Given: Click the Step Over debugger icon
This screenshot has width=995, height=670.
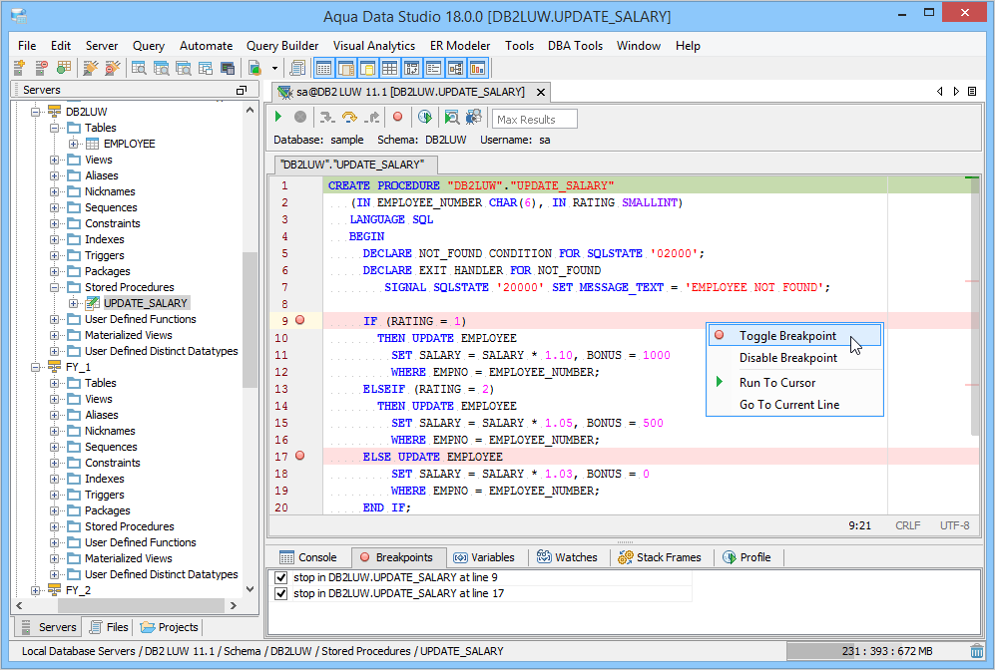Looking at the screenshot, I should coord(348,118).
